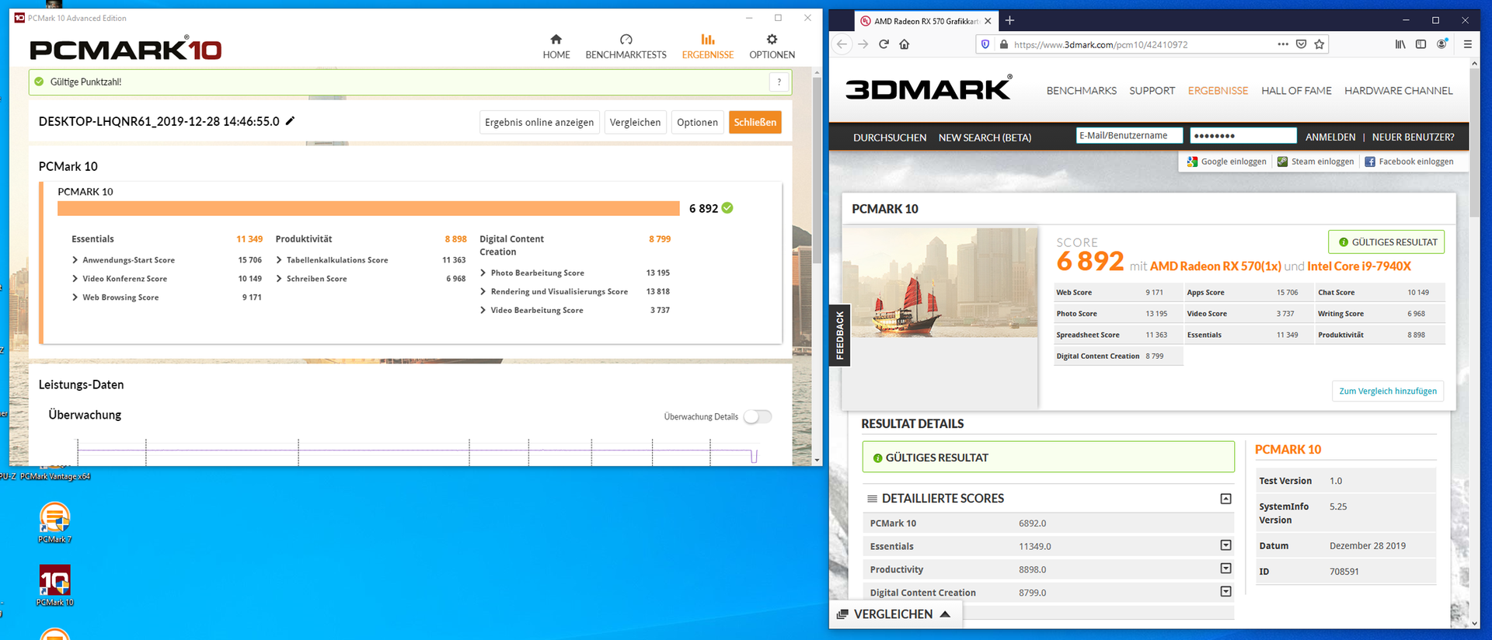Click Vergleichen button in PCMark 10
The width and height of the screenshot is (1492, 640).
click(x=635, y=122)
